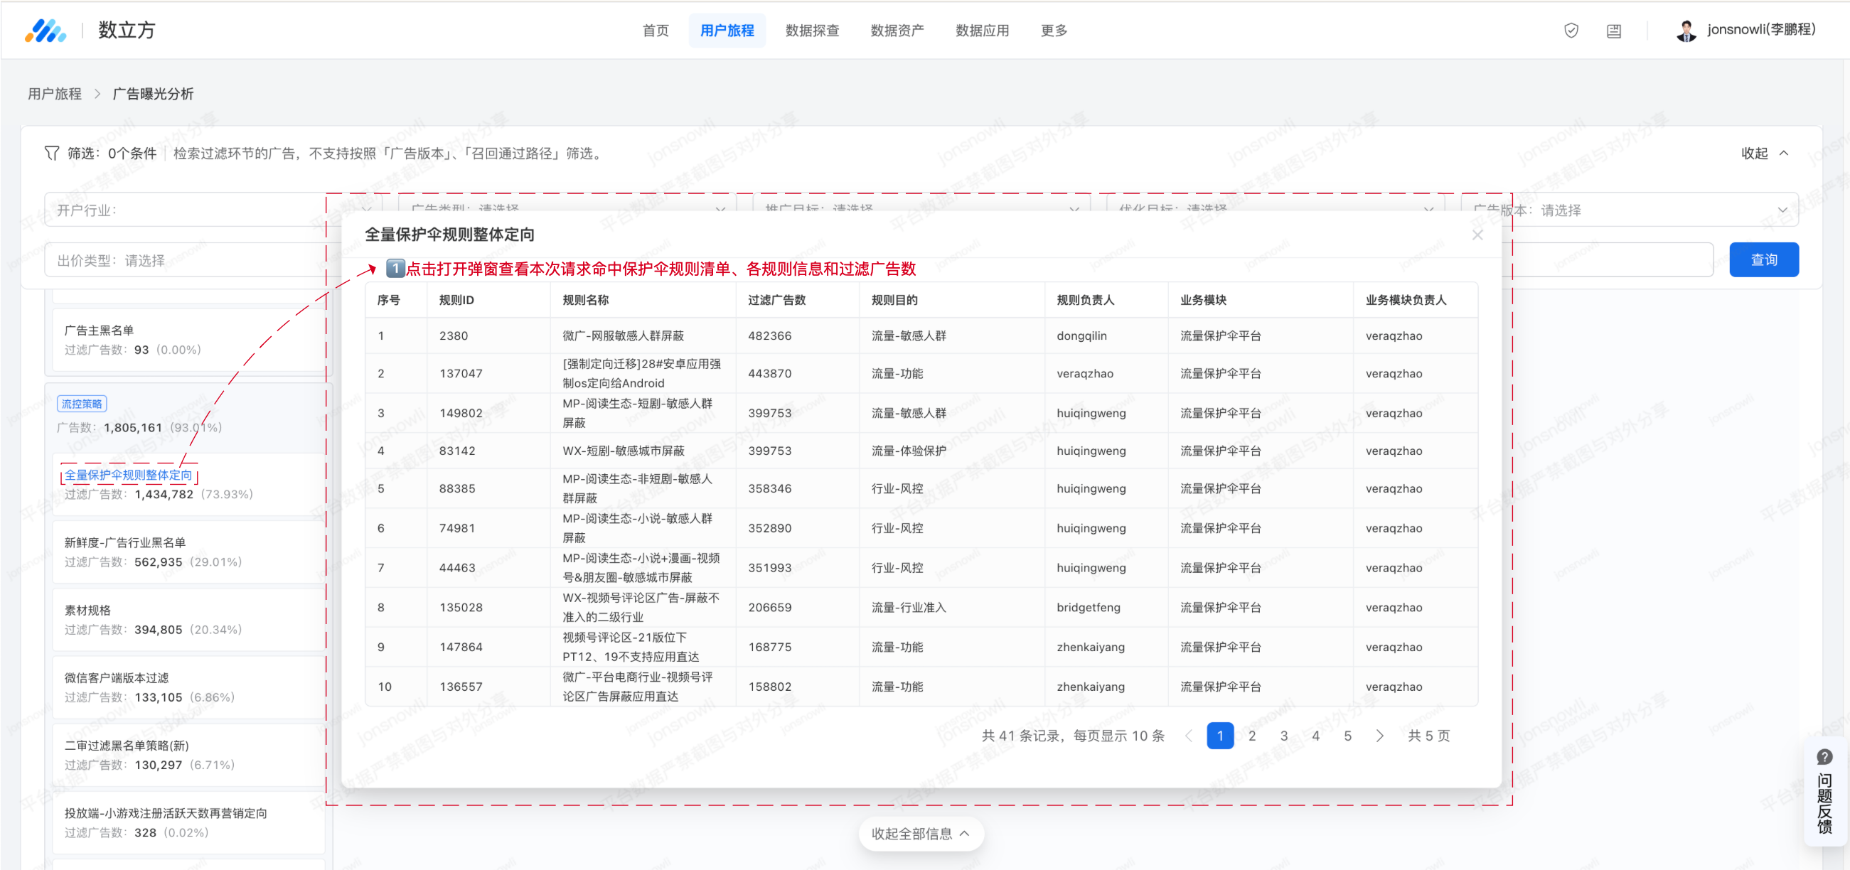The height and width of the screenshot is (870, 1850).
Task: Click the filter funnel icon
Action: (x=52, y=153)
